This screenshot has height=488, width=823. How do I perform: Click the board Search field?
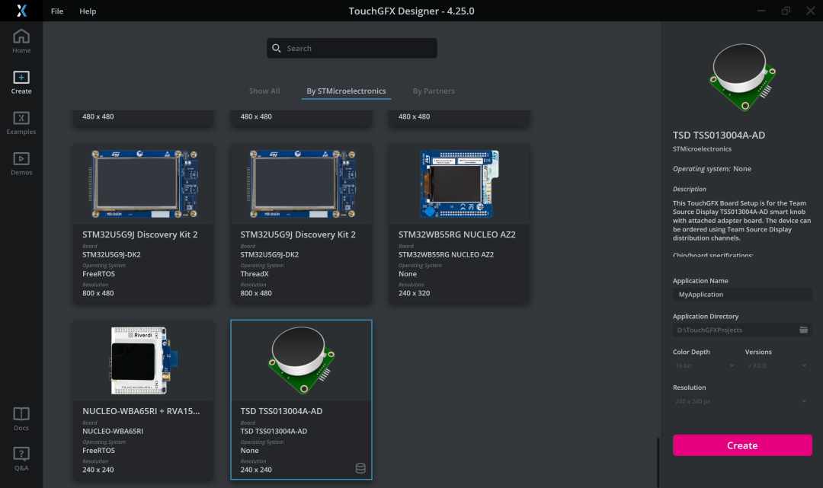click(352, 49)
